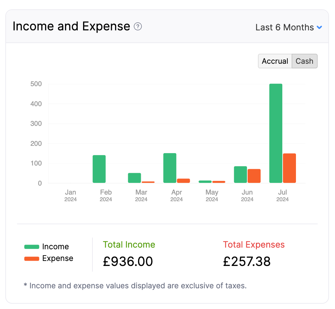Viewport: 335px width, 309px height.
Task: Select the July 2024 income bar
Action: pyautogui.click(x=275, y=133)
